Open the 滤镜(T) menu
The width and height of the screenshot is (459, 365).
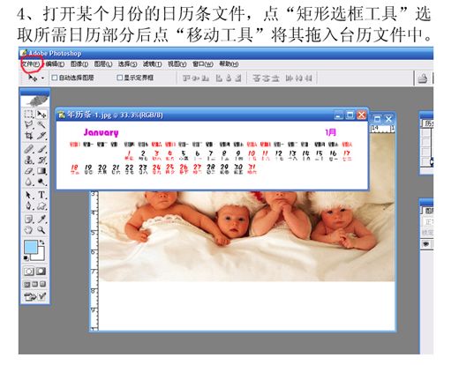[152, 63]
